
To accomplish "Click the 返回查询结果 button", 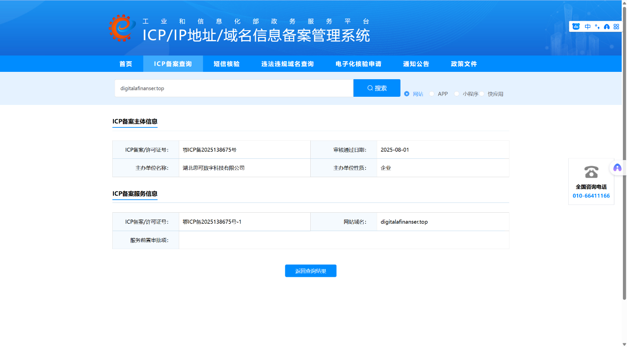I will click(x=311, y=271).
